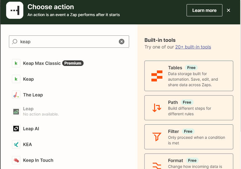This screenshot has height=169, width=241.
Task: Select the Path built-in tool title
Action: tap(173, 103)
